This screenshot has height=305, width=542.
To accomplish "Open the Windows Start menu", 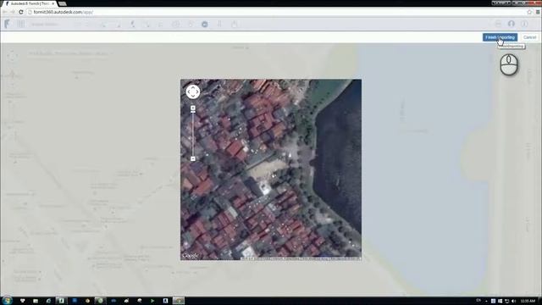I will [7, 301].
